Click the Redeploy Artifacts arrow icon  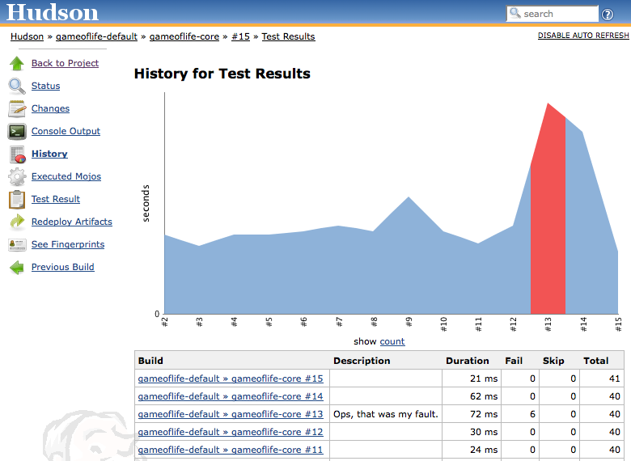(17, 222)
